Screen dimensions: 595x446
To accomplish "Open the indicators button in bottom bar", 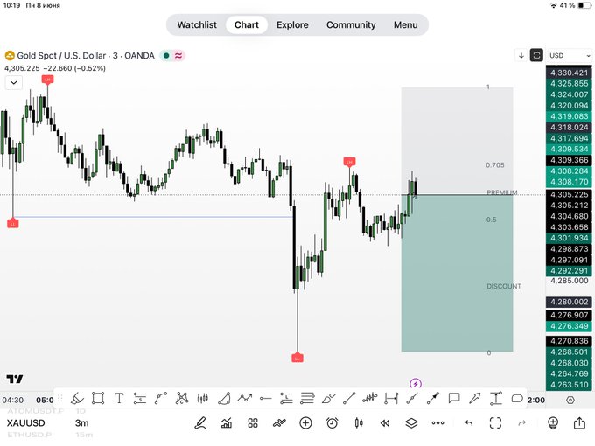I will point(227,422).
